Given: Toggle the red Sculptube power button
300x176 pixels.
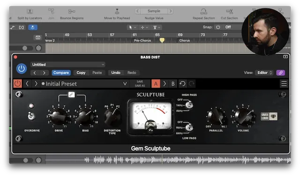Looking at the screenshot, I should click(18, 84).
